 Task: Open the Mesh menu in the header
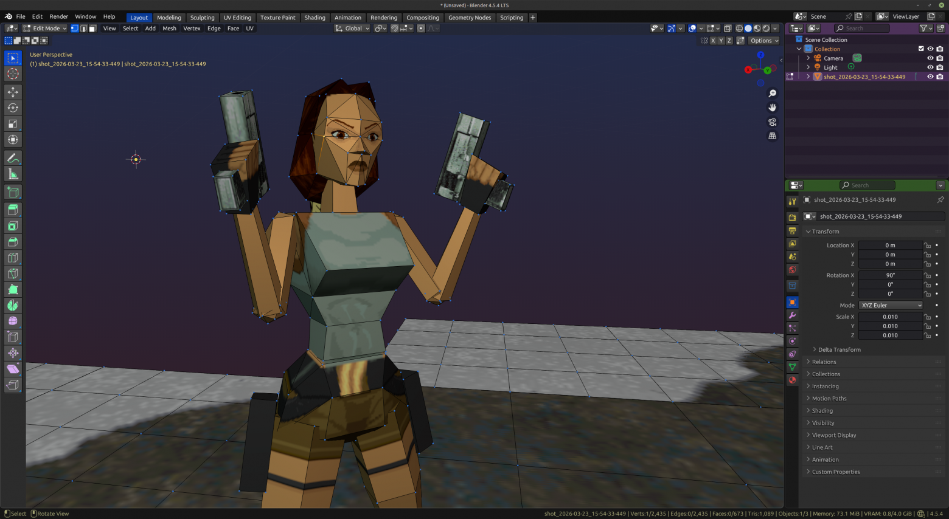point(169,28)
